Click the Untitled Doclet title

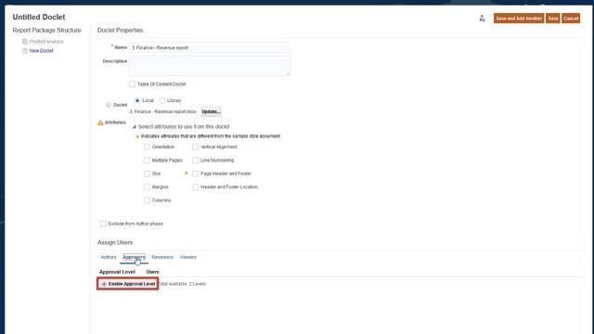39,17
